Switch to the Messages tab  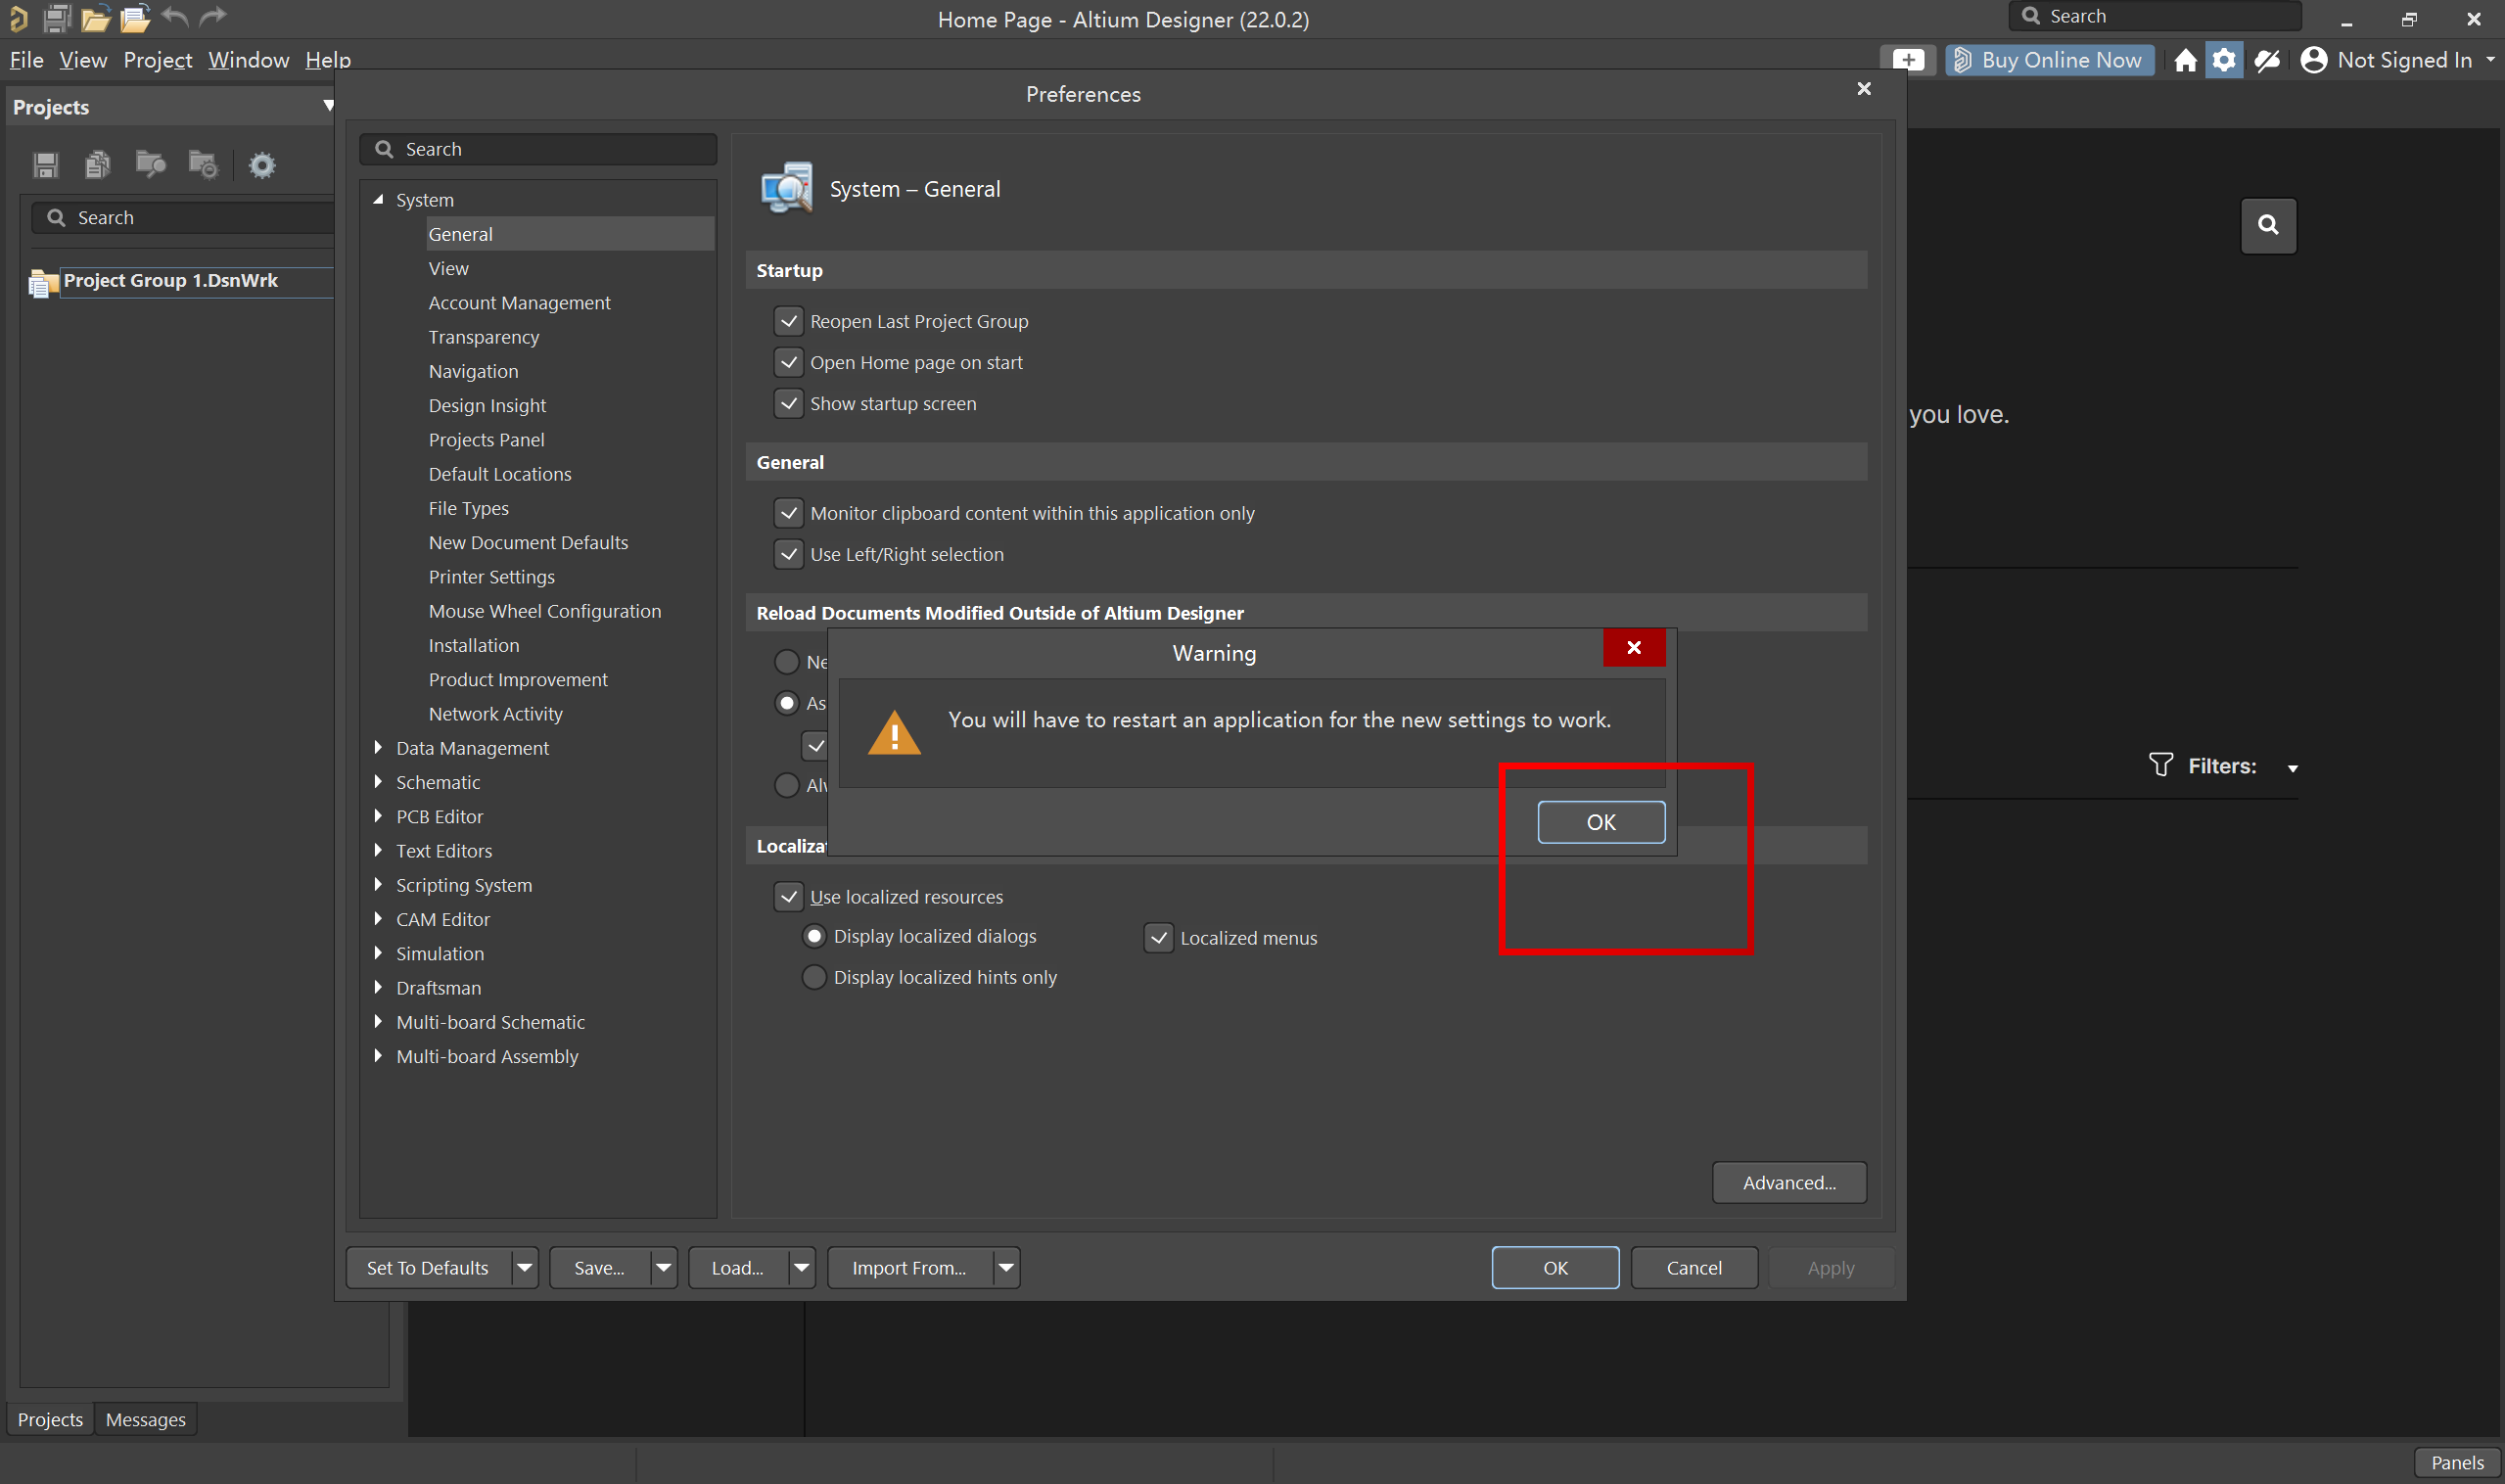tap(145, 1419)
